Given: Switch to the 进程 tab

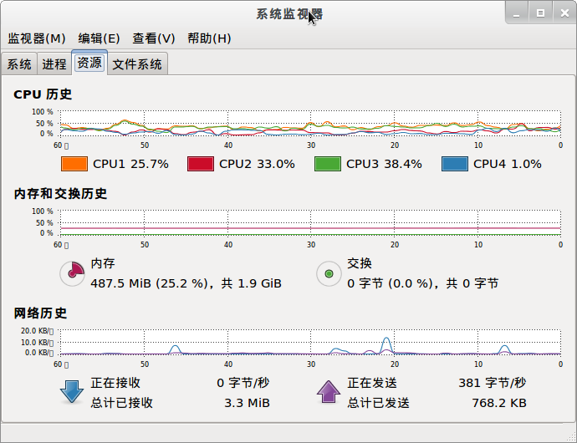Looking at the screenshot, I should [54, 64].
